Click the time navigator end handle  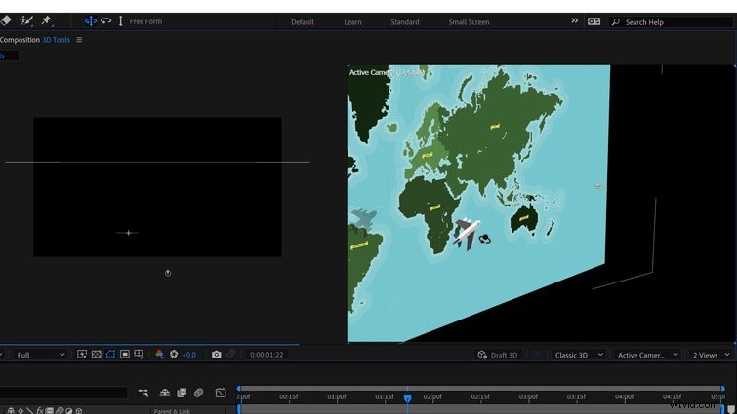point(723,389)
